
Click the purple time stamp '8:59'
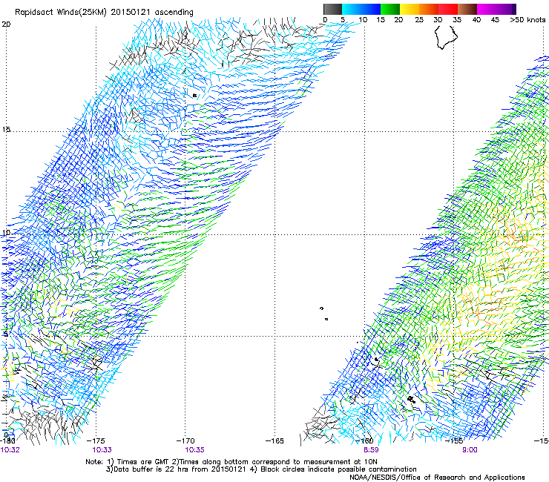point(371,450)
